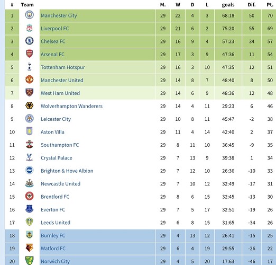Click the Arsenal FC crest icon
276x265 pixels.
click(x=30, y=54)
